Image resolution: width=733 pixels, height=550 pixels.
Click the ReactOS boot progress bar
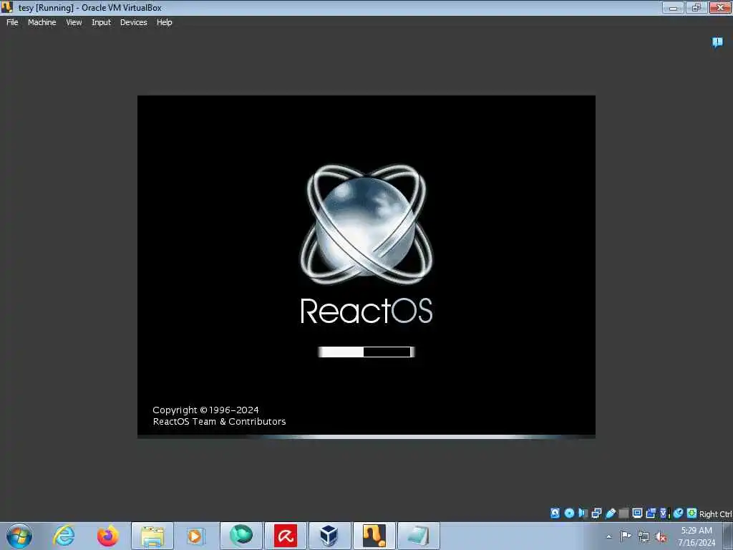tap(366, 352)
